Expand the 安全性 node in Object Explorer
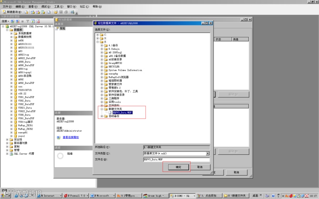This screenshot has width=319, height=199. (7, 140)
